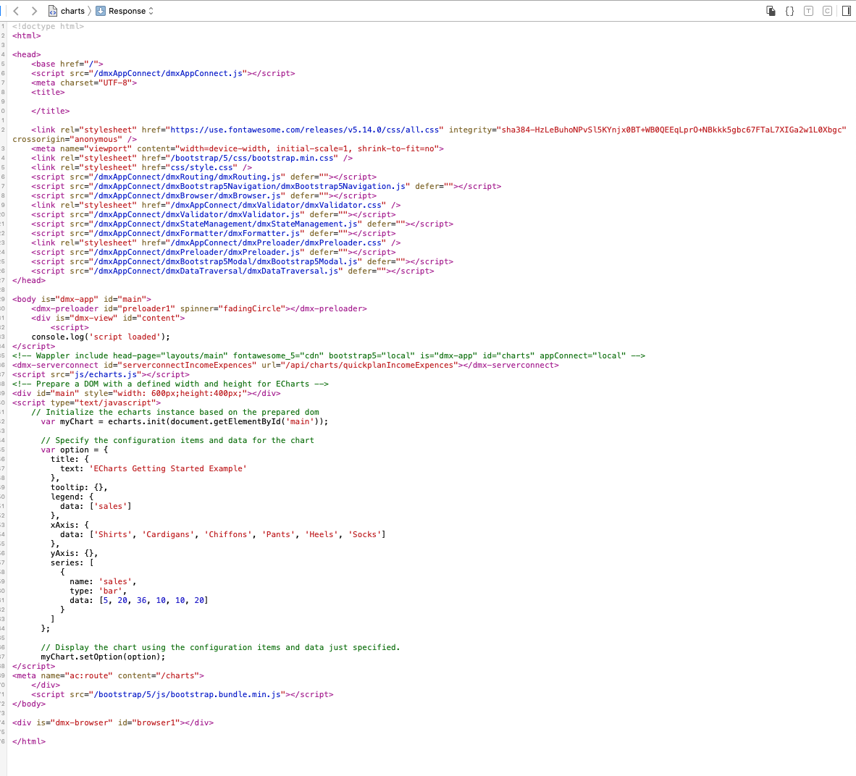This screenshot has height=776, width=856.
Task: Click the meta charset UTF-8 line
Action: tap(84, 83)
